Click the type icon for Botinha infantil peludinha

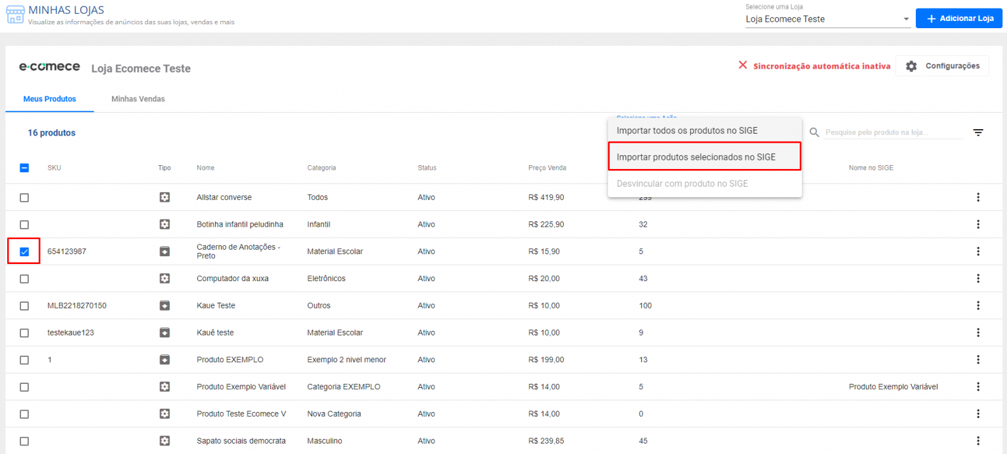click(x=165, y=224)
